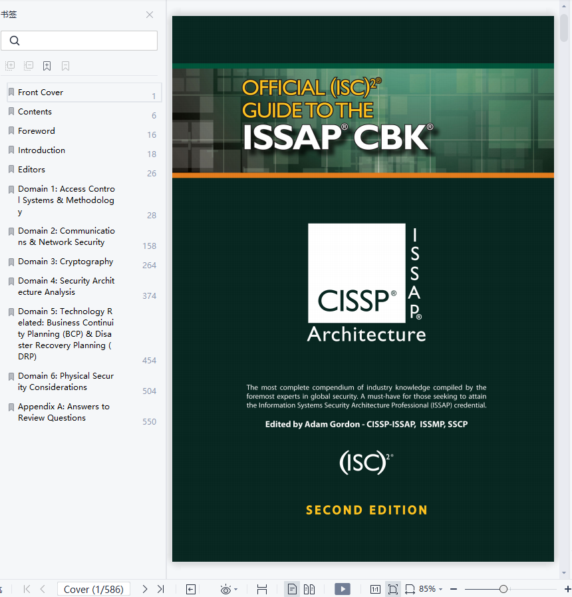This screenshot has width=572, height=597.
Task: Click page number 158 in bookmarks
Action: point(149,246)
